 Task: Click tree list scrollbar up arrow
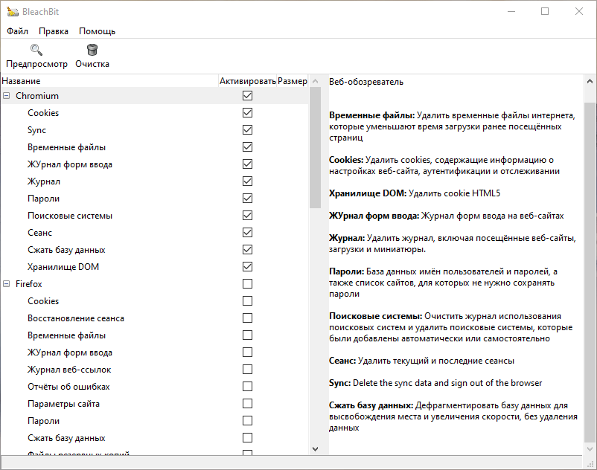(316, 81)
